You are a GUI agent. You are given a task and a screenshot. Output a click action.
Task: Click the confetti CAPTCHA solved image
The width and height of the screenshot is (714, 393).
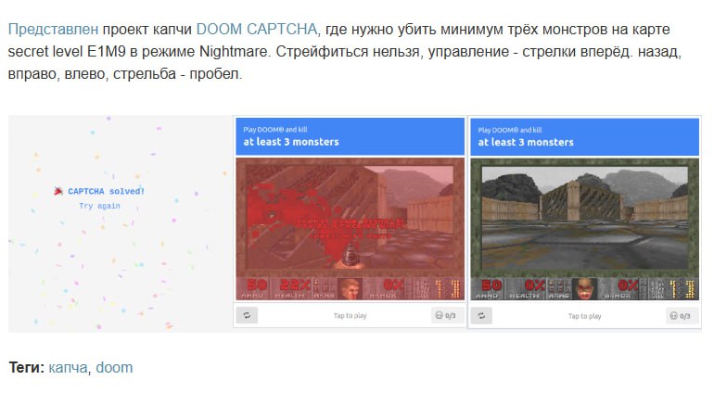click(x=121, y=223)
